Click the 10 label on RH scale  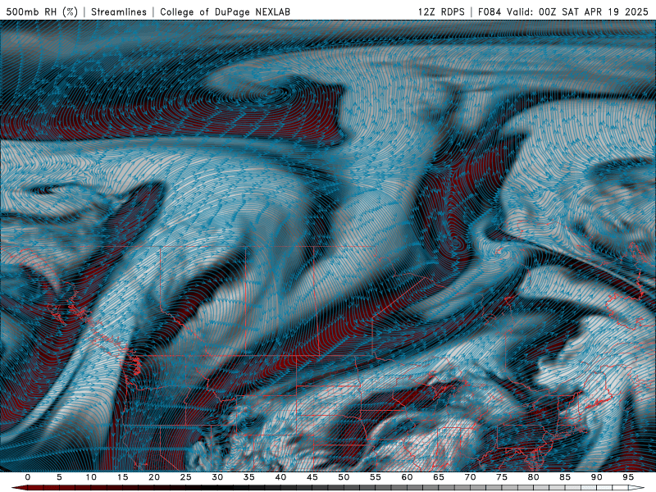(x=91, y=477)
